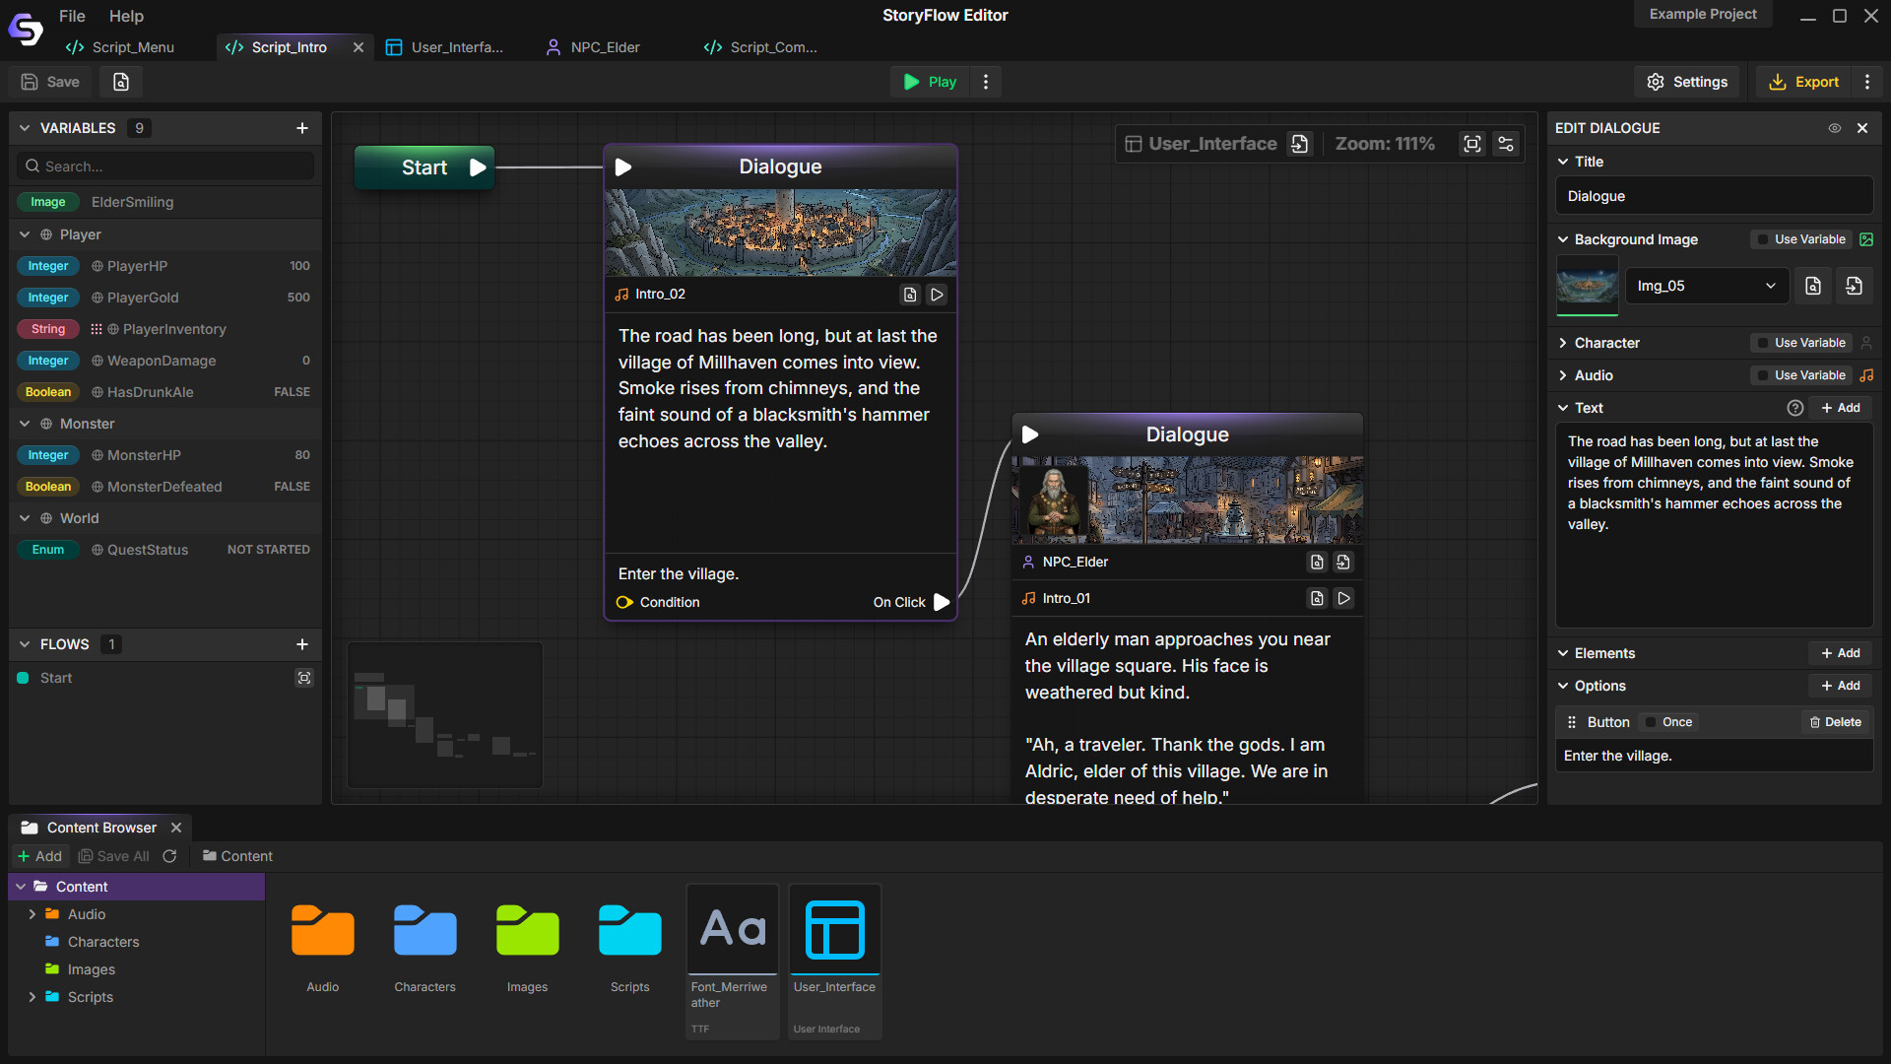1891x1064 pixels.
Task: Click the fit-to-view icon near the zoom indicator
Action: coord(1472,144)
